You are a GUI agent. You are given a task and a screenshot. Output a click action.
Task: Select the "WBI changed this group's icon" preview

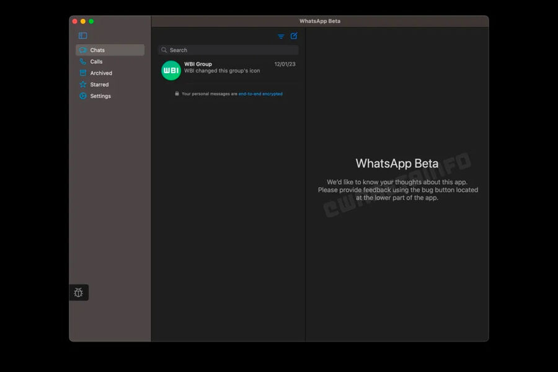[222, 71]
